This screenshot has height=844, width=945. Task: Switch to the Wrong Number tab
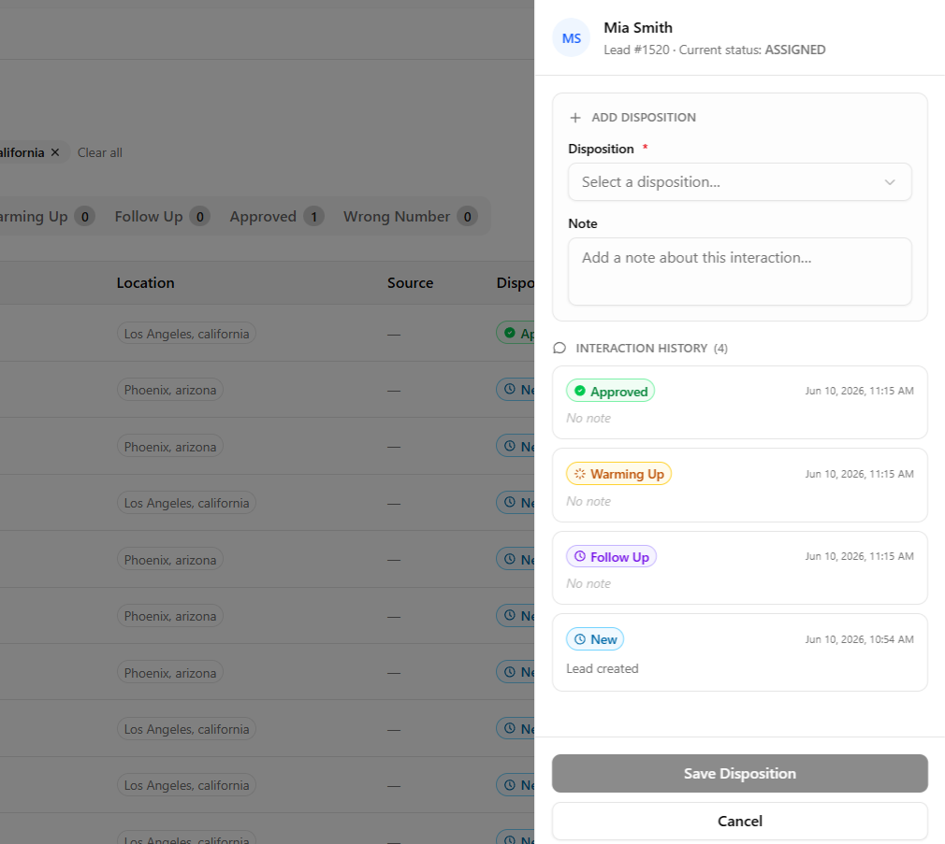410,217
